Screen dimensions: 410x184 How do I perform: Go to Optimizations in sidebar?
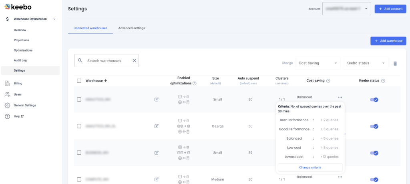click(x=23, y=50)
